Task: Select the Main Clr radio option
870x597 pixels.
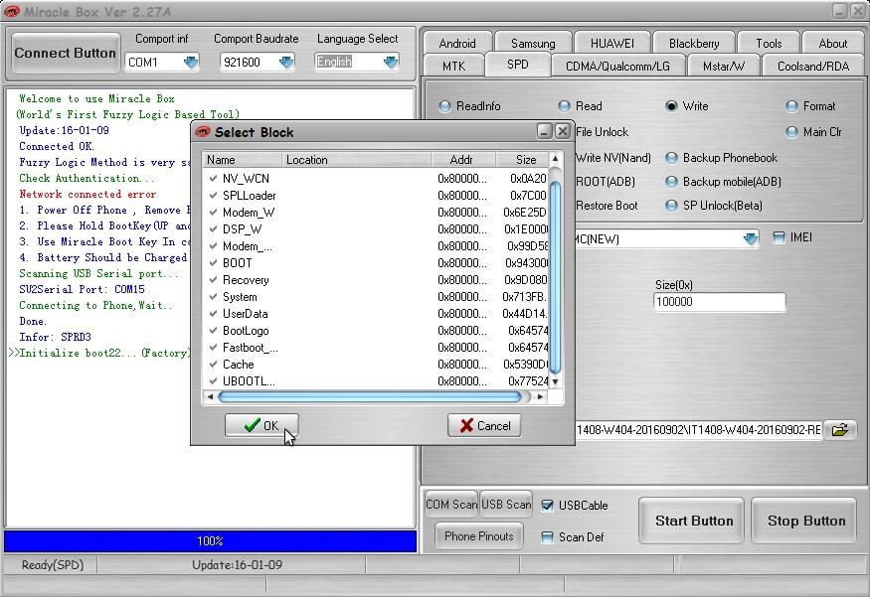Action: pos(791,132)
